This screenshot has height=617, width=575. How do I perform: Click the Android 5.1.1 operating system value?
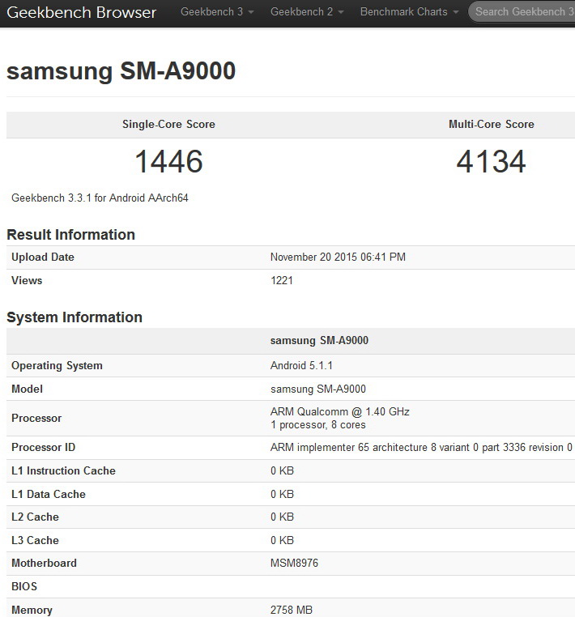[300, 366]
